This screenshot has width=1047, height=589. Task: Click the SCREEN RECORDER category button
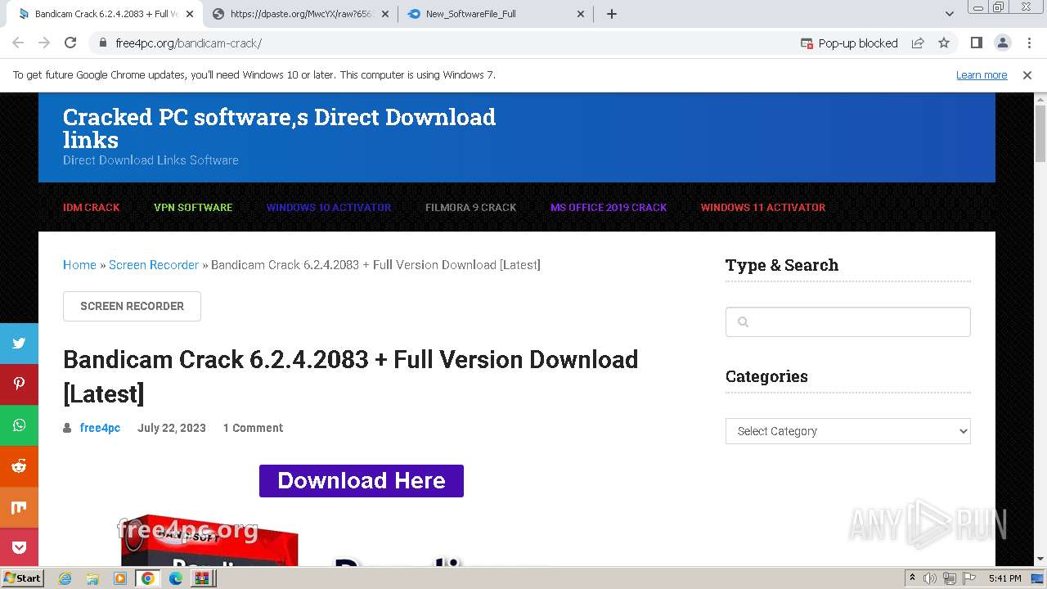[132, 306]
